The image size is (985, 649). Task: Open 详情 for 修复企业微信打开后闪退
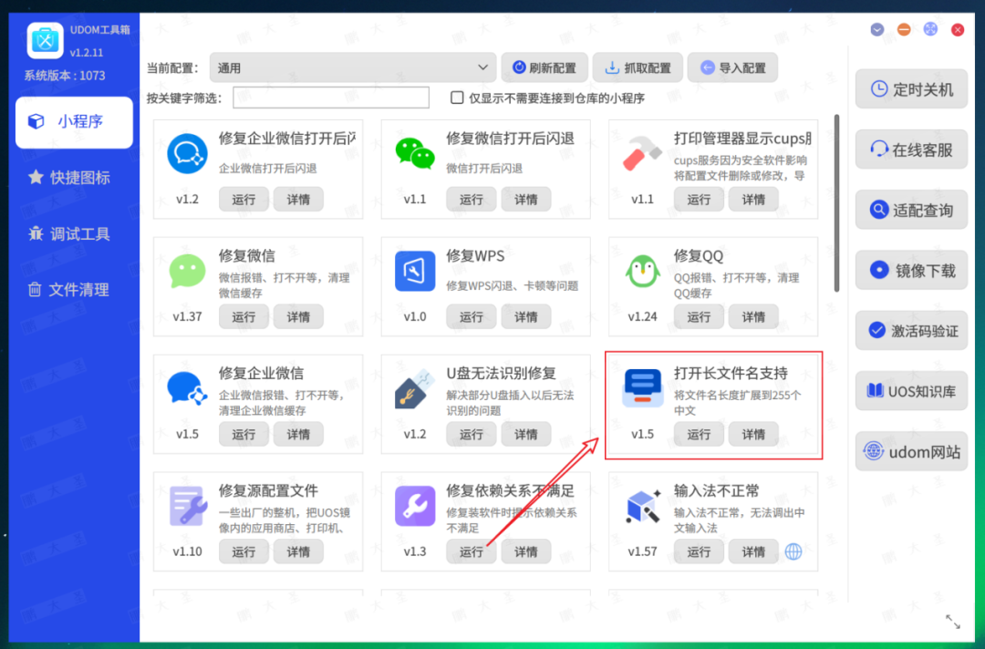click(298, 200)
